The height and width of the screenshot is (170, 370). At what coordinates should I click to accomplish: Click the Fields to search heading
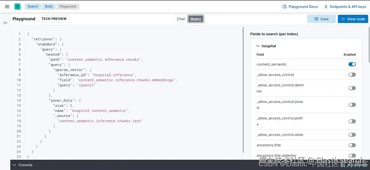point(274,34)
